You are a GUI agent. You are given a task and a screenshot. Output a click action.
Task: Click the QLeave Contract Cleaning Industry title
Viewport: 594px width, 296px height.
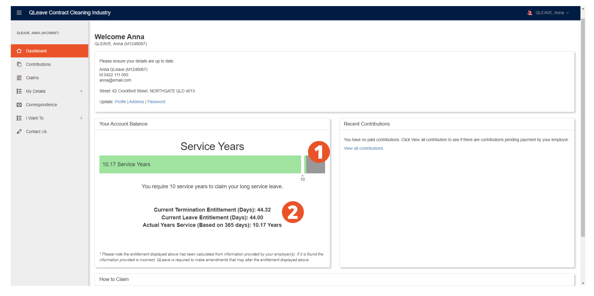tap(70, 13)
